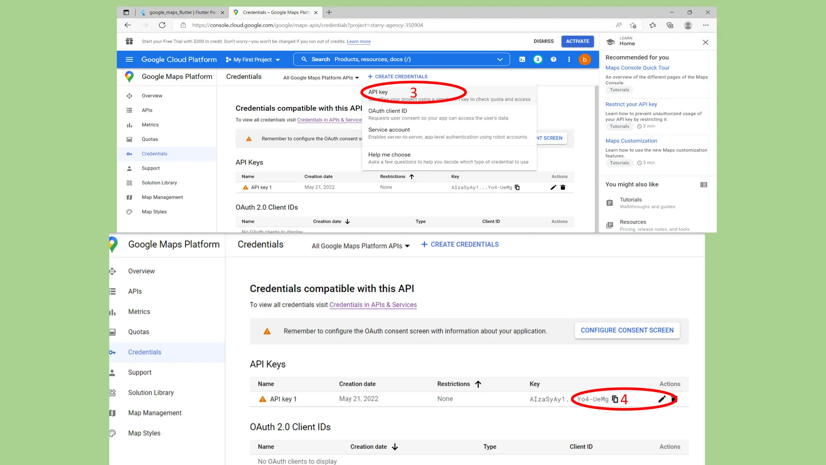The image size is (826, 465).
Task: Open the three-dot settings menu in blue header
Action: pyautogui.click(x=569, y=59)
